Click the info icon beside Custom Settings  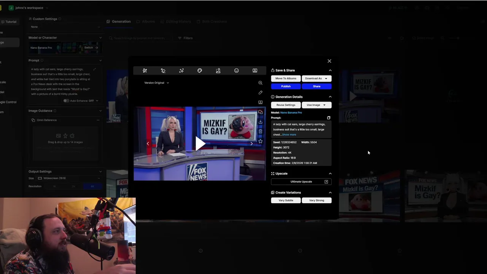click(x=60, y=19)
